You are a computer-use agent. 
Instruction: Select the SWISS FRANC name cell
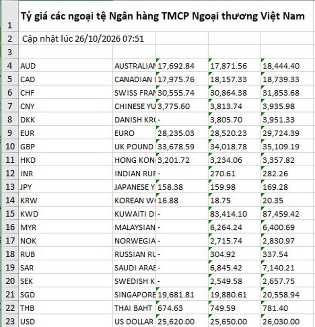[x=134, y=92]
